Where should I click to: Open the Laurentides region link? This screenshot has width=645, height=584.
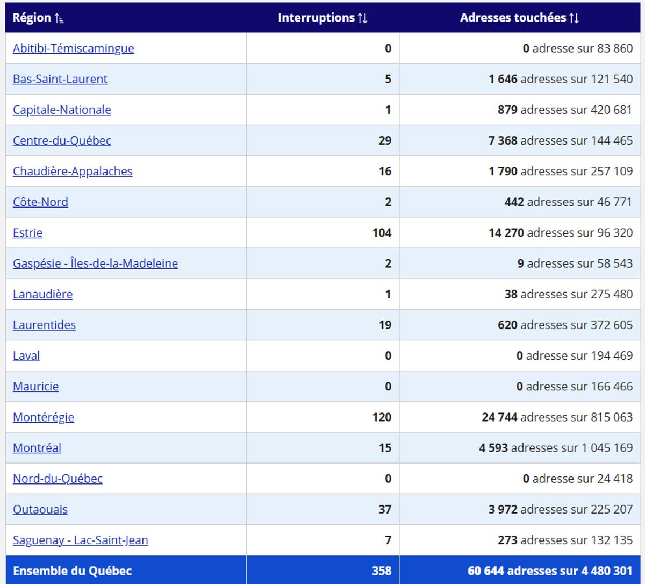[44, 324]
